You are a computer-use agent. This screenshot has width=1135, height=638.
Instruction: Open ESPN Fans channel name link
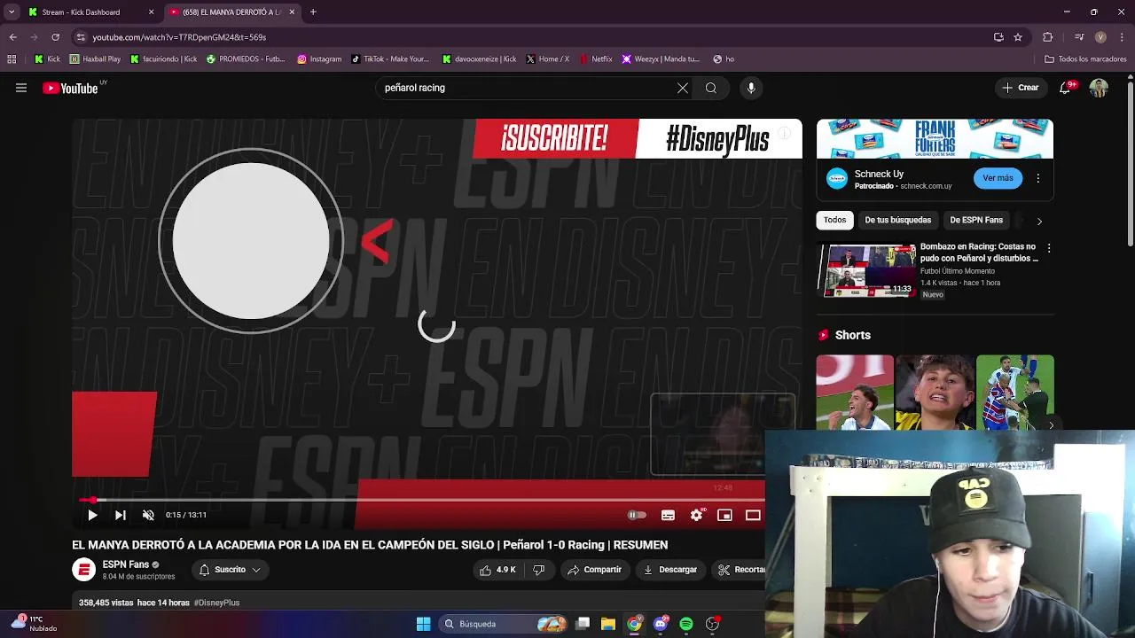tap(126, 564)
